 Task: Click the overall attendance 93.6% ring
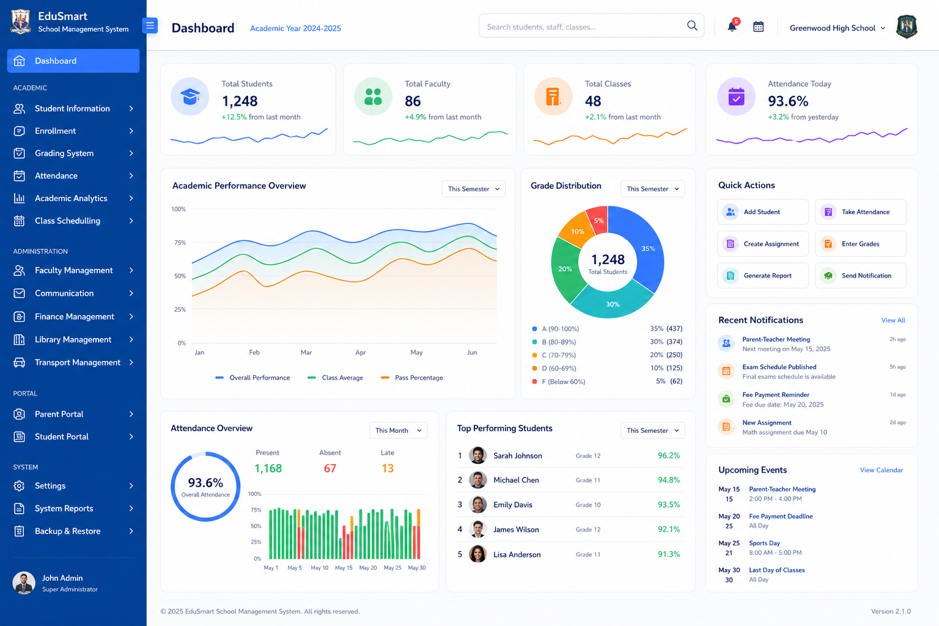pos(205,487)
